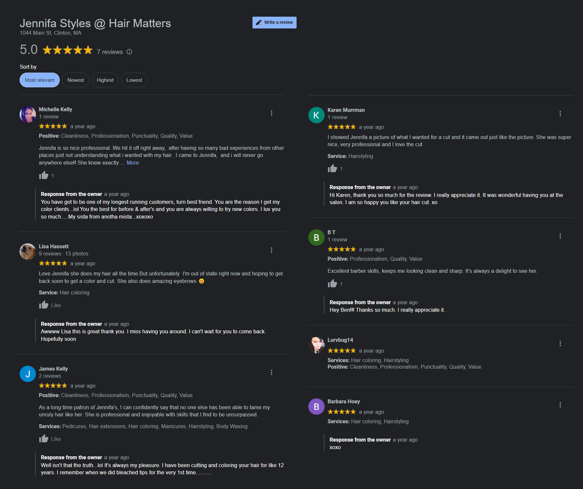The image size is (583, 489).
Task: Like Lisa Hassett's review with thumbs up
Action: pos(44,305)
